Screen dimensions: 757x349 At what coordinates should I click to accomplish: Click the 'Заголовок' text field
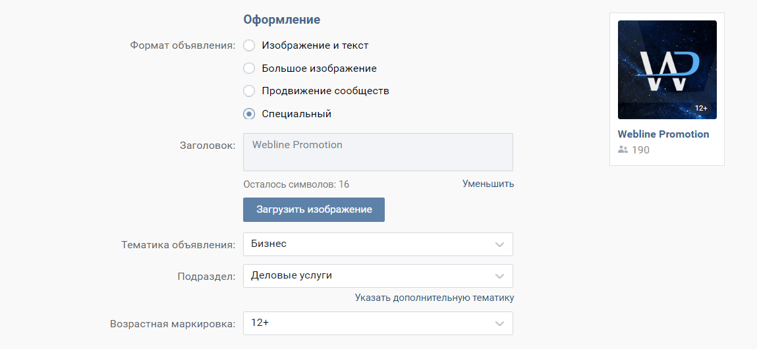pos(378,152)
